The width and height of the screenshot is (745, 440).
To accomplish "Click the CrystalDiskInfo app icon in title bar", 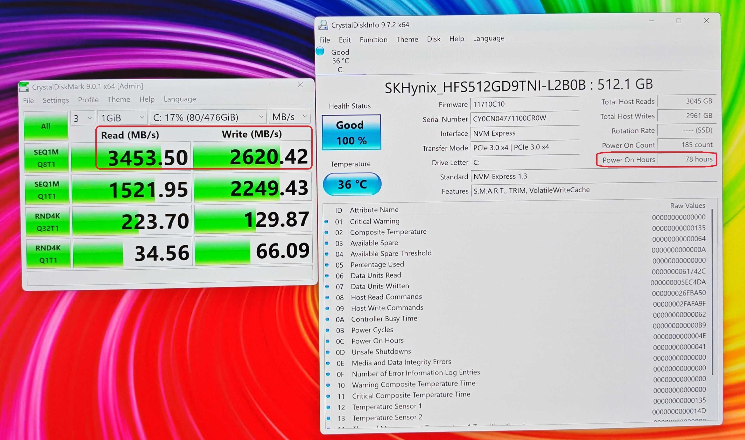I will coord(323,25).
